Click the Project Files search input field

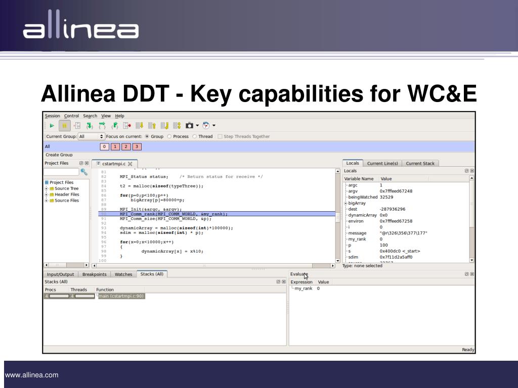61,172
